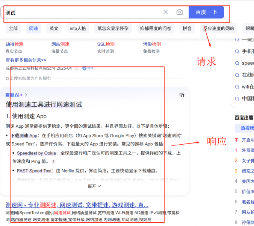
Task: Click the pinned-top arrow icon beside 开启
Action: click(236, 140)
